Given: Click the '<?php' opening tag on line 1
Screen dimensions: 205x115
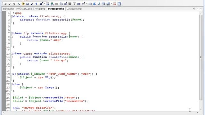Looking at the screenshot, I should [17, 13].
